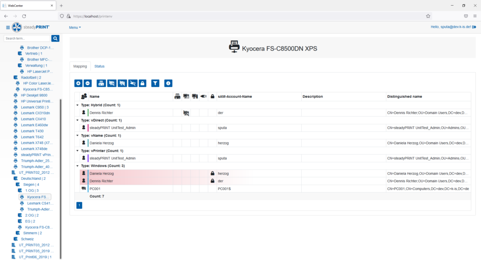Click the printer icon beside HP Deskjet 9800
This screenshot has height=260, width=481.
[x=16, y=95]
